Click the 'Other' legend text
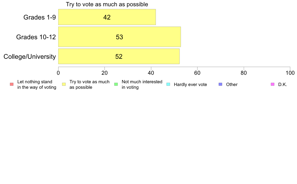 click(x=232, y=84)
